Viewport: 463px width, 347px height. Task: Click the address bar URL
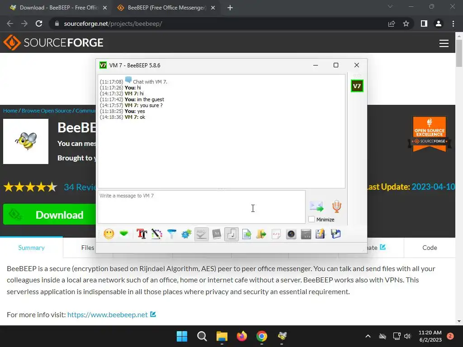[x=113, y=23]
